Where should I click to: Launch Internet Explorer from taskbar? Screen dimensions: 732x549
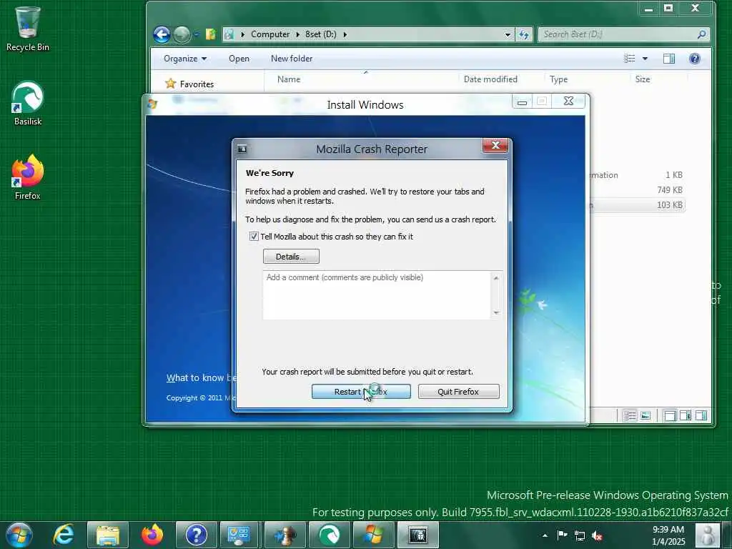tap(64, 535)
